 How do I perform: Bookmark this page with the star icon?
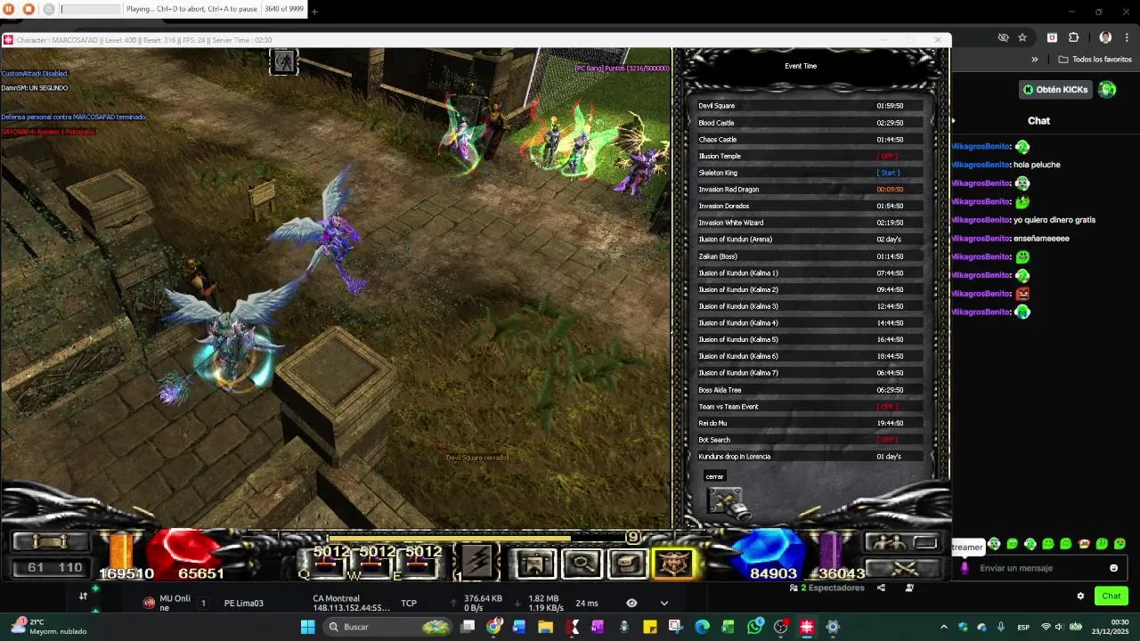point(1022,37)
